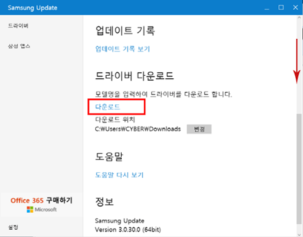Image resolution: width=303 pixels, height=237 pixels.
Task: Open the 설정 sidebar item
Action: 13,227
